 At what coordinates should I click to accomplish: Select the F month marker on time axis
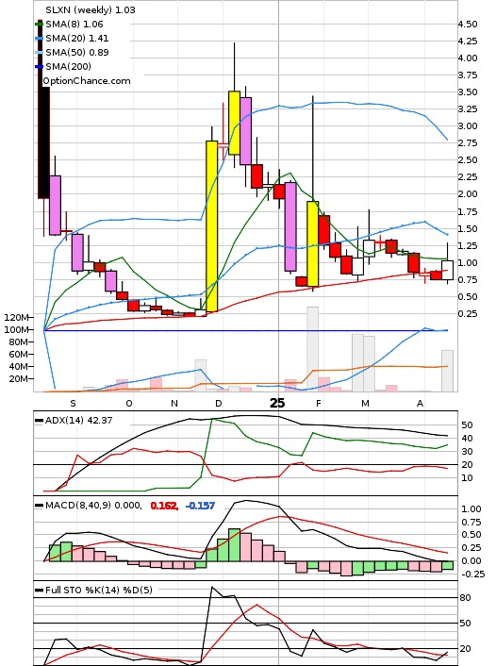318,404
